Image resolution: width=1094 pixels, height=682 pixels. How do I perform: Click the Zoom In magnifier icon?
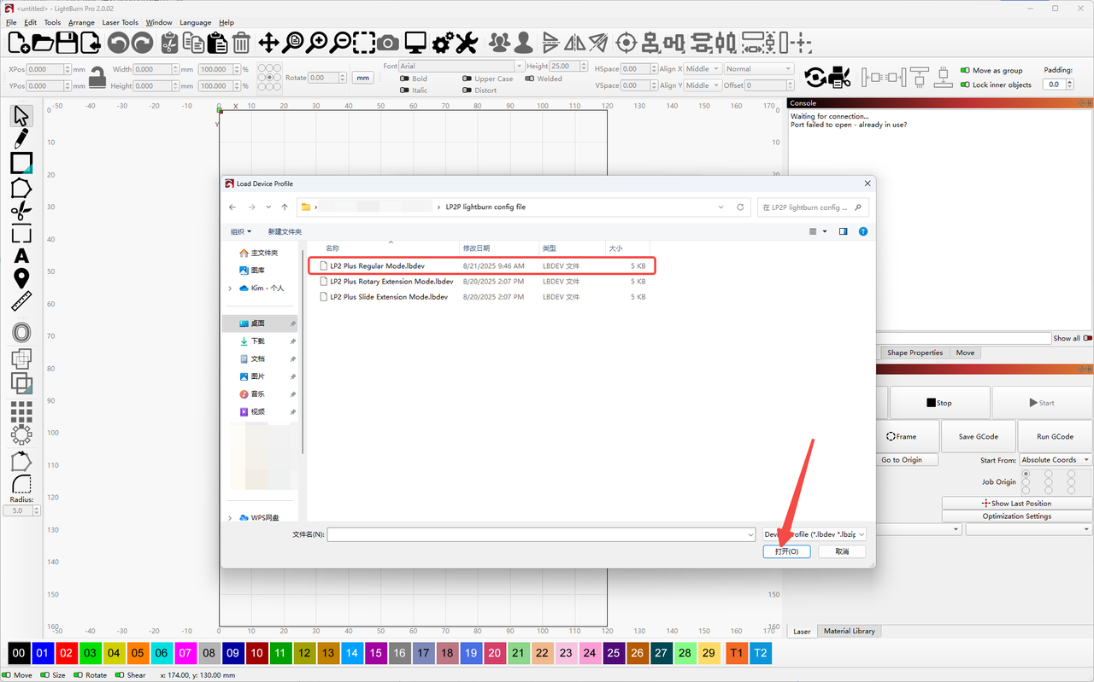[x=317, y=42]
